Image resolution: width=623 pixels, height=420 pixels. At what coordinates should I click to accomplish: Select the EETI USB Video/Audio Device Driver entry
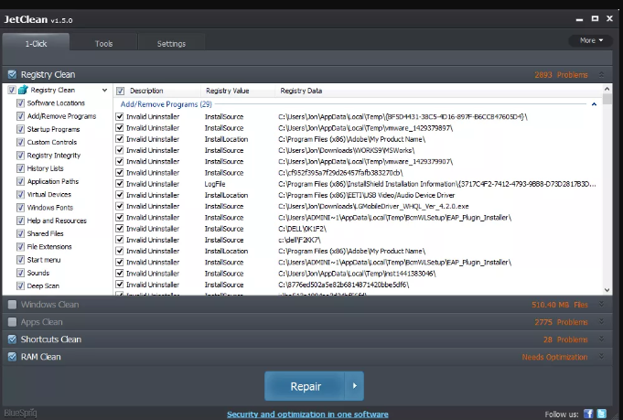tap(366, 195)
